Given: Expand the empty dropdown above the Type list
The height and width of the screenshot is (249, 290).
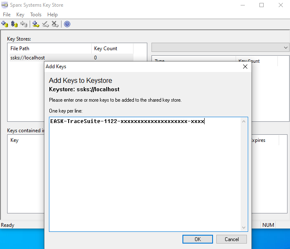Looking at the screenshot, I should 285,48.
